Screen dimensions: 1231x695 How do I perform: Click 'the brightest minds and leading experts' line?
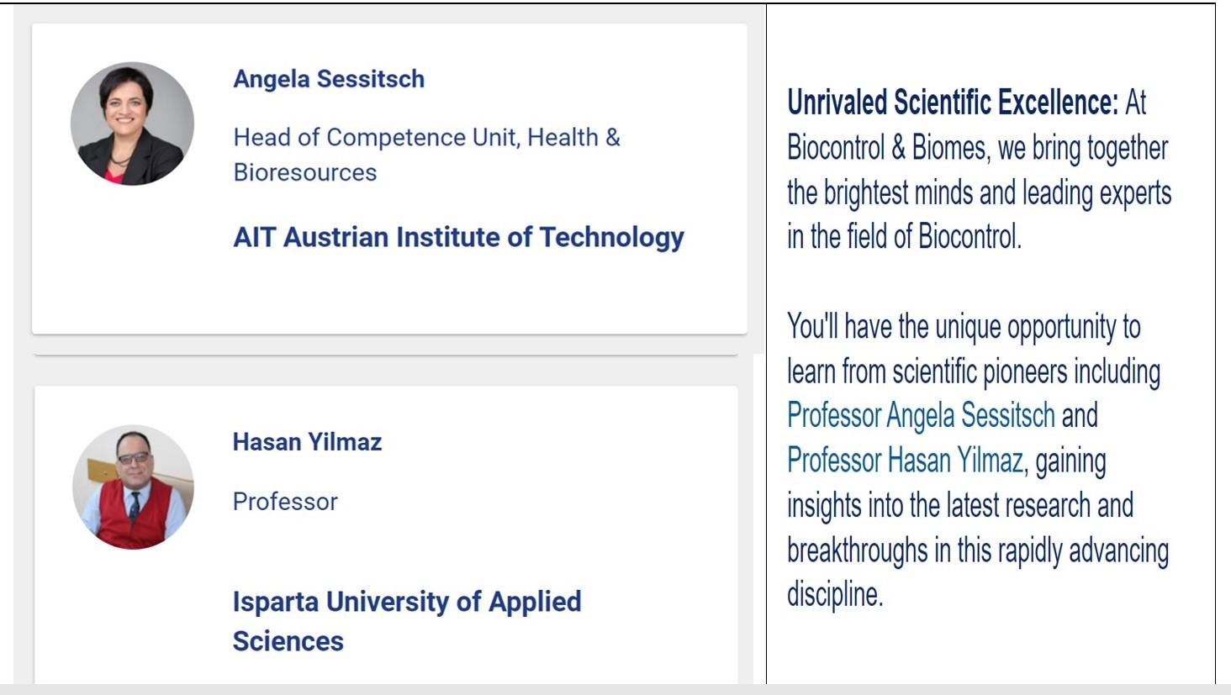[979, 192]
